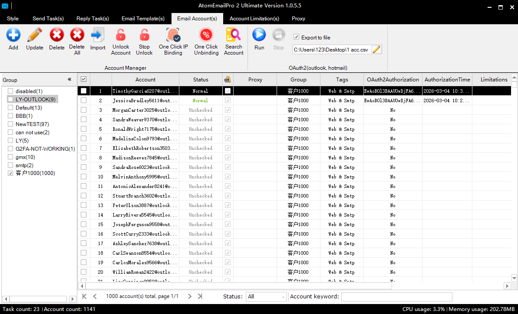The height and width of the screenshot is (314, 518).
Task: Click the Add account icon
Action: 13,35
